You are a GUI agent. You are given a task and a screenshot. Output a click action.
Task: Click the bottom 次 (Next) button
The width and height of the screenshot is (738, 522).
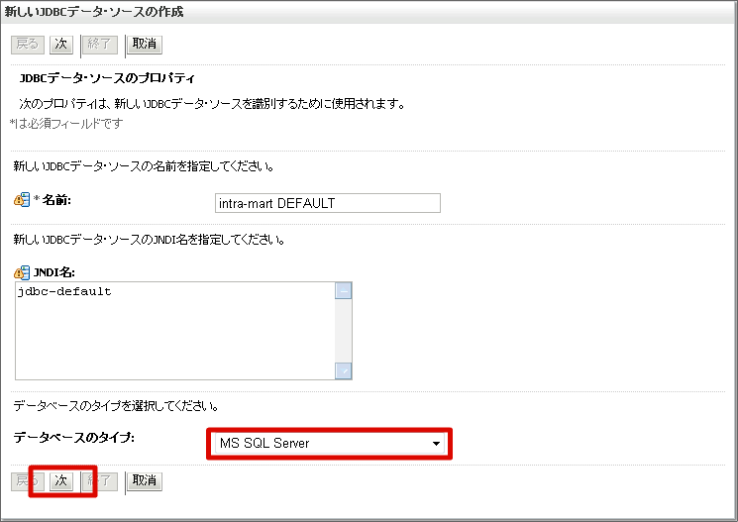[61, 481]
